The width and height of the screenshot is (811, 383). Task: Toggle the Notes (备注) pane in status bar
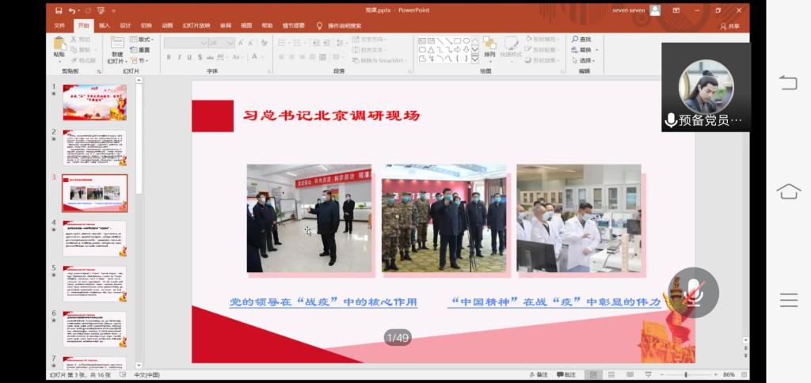pos(539,374)
